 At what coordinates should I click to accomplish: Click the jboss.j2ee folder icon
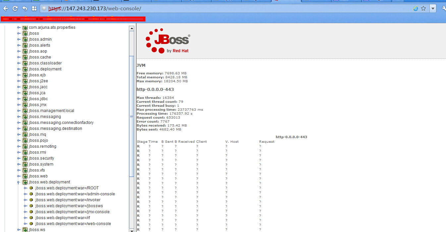pos(25,81)
